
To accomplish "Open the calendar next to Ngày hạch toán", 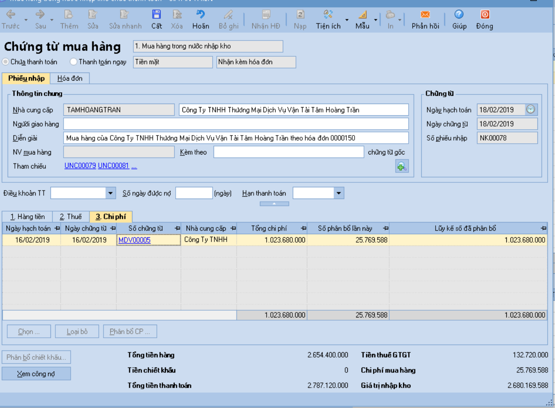I will (531, 109).
